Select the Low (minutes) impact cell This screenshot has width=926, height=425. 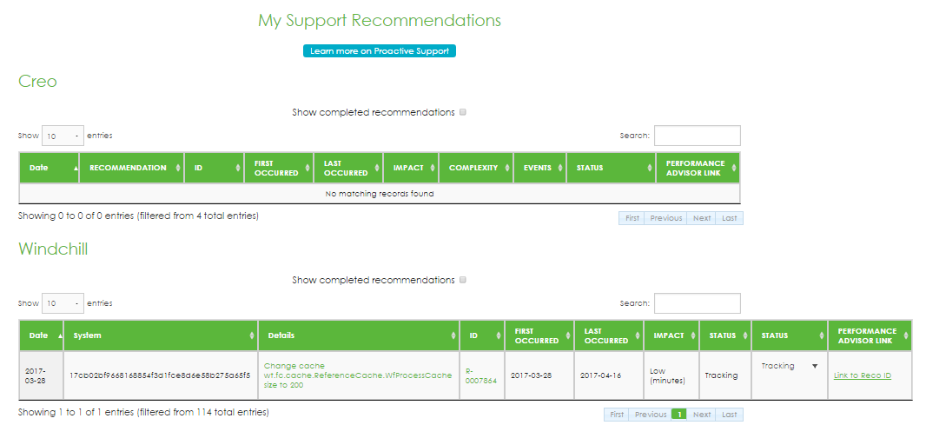[x=671, y=375]
